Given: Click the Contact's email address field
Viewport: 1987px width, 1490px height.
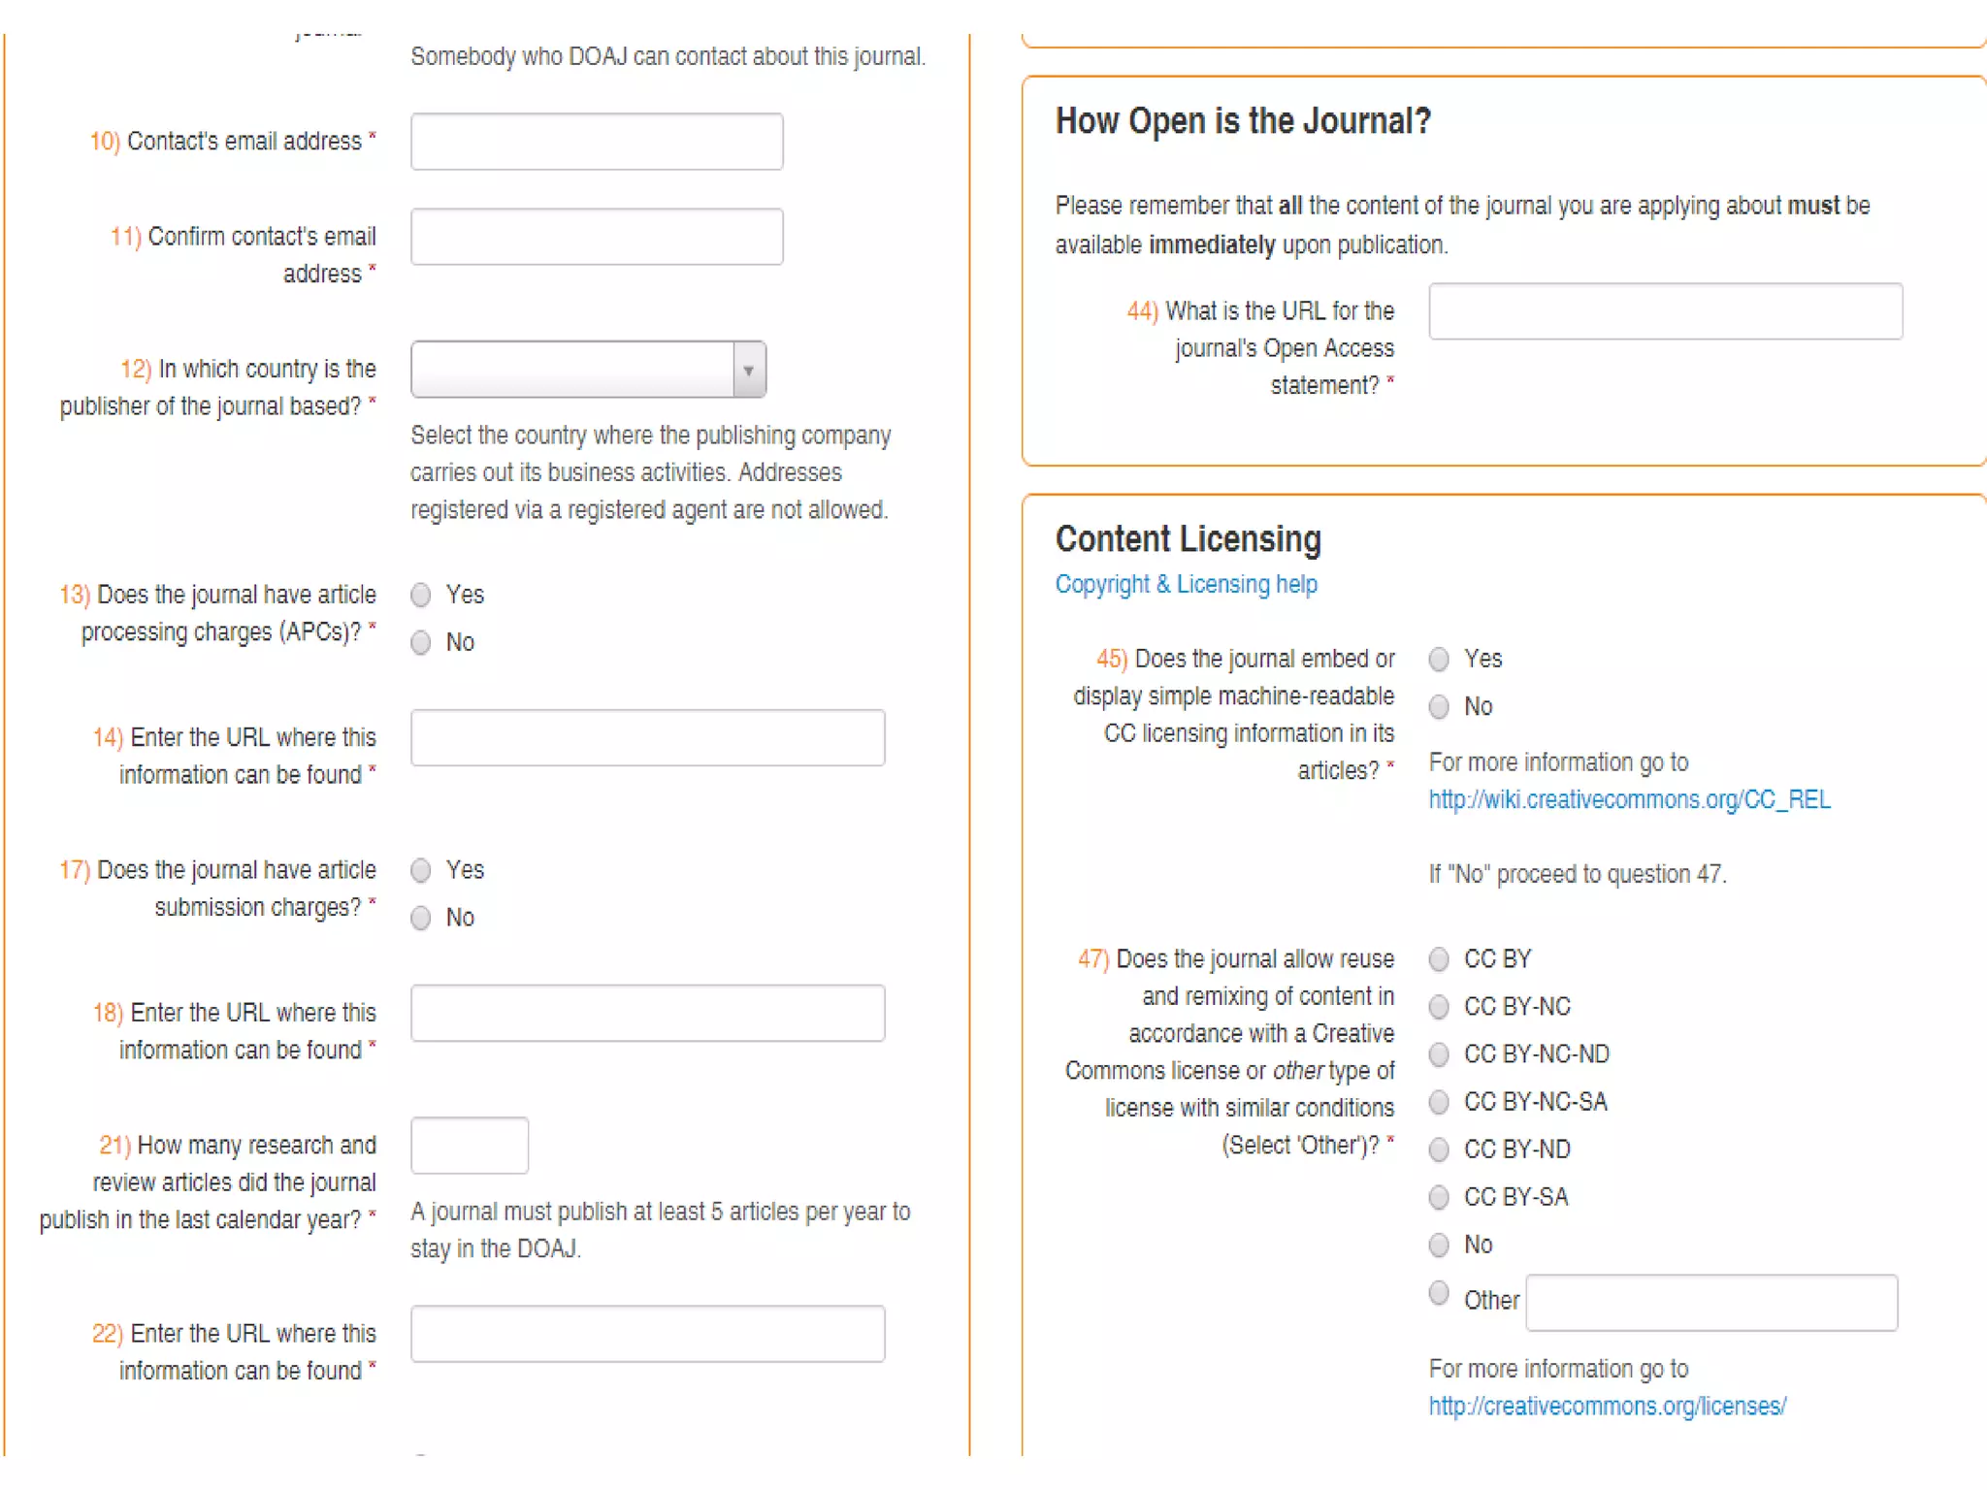Looking at the screenshot, I should point(597,142).
